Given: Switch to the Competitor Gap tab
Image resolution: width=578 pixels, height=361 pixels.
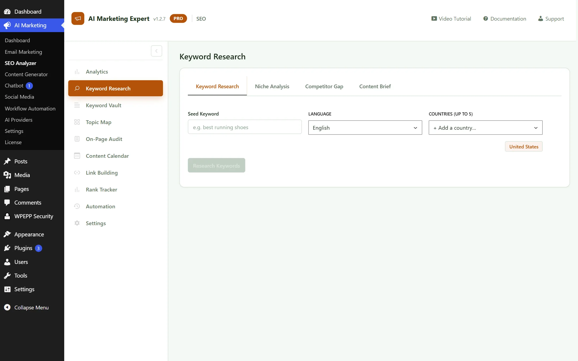Looking at the screenshot, I should click(x=324, y=86).
